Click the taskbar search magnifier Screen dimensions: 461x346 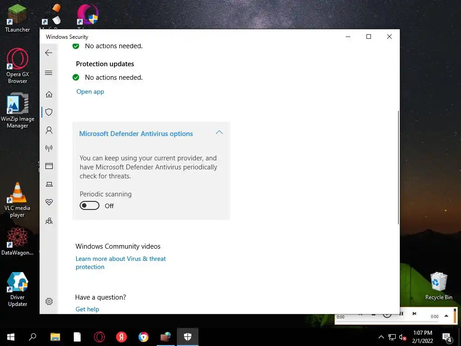(x=32, y=337)
